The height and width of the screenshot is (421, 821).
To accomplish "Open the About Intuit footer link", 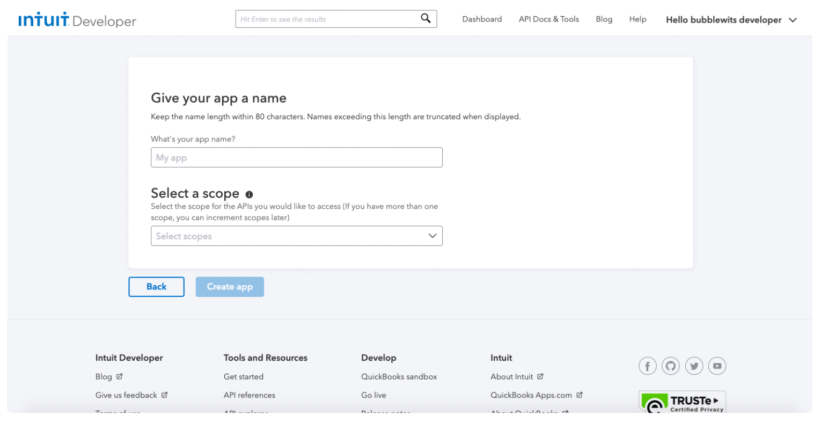I will coord(512,377).
